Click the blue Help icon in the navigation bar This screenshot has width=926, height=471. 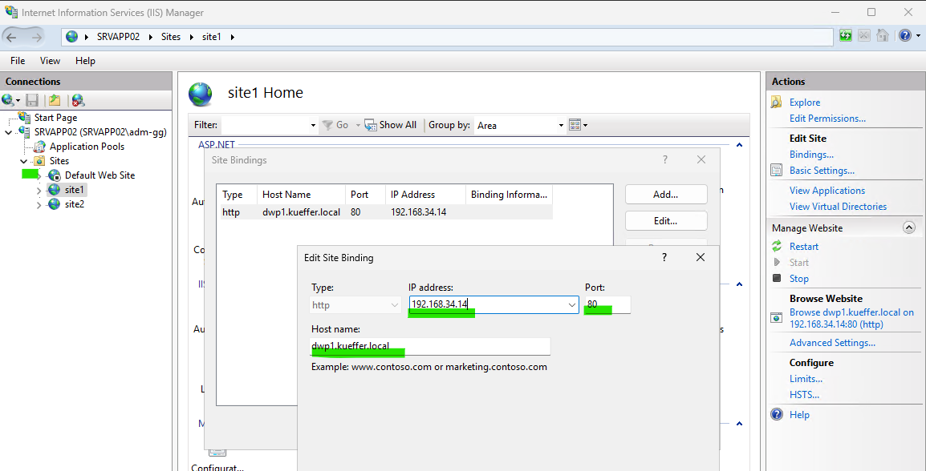pyautogui.click(x=905, y=36)
